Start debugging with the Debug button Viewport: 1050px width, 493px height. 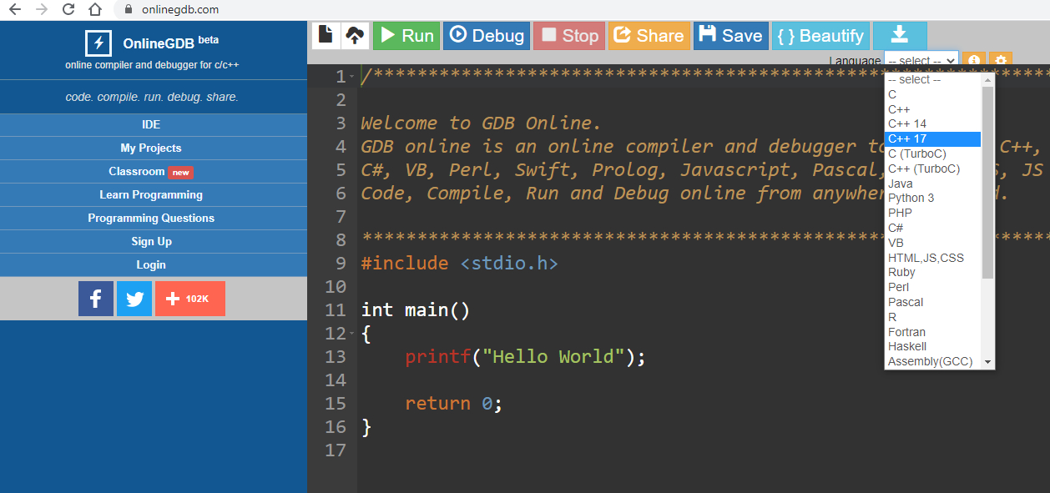tap(487, 35)
